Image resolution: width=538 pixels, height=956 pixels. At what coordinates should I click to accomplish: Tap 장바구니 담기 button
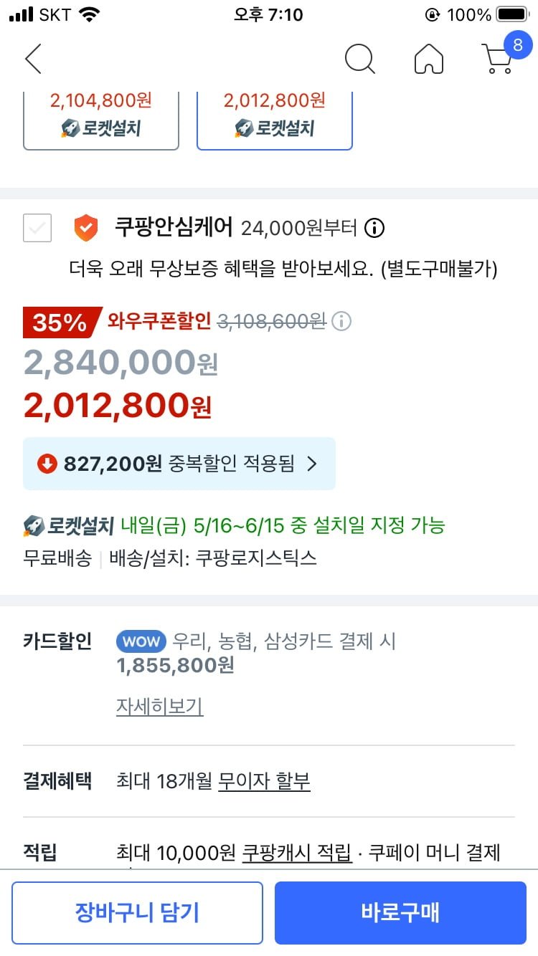pos(137,913)
